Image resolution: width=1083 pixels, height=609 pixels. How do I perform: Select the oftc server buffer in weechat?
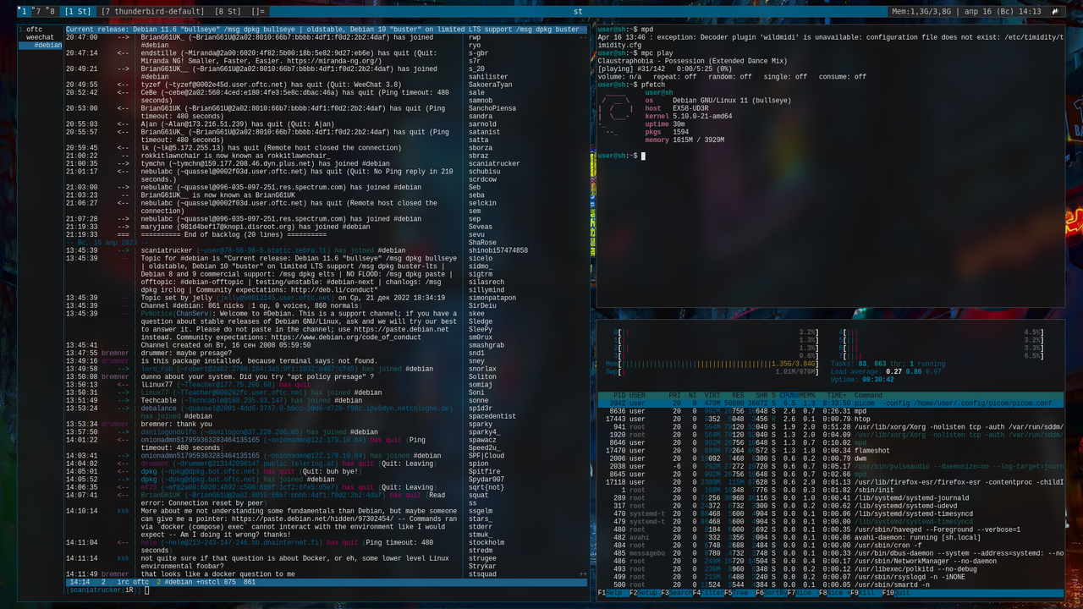pos(34,30)
